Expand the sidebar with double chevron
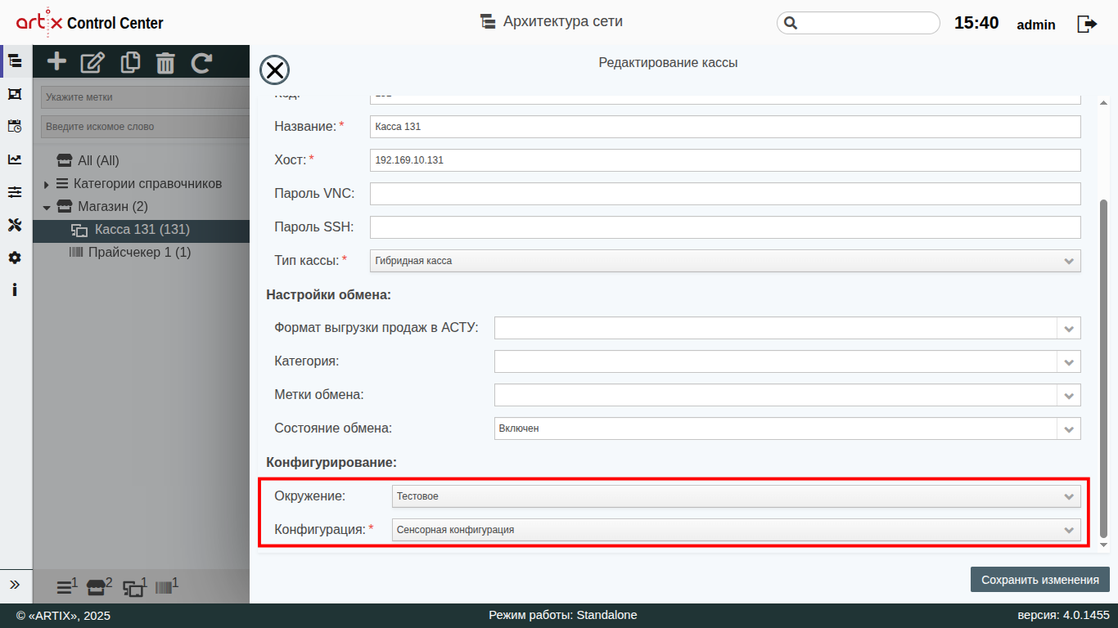Viewport: 1118px width, 628px height. point(15,585)
